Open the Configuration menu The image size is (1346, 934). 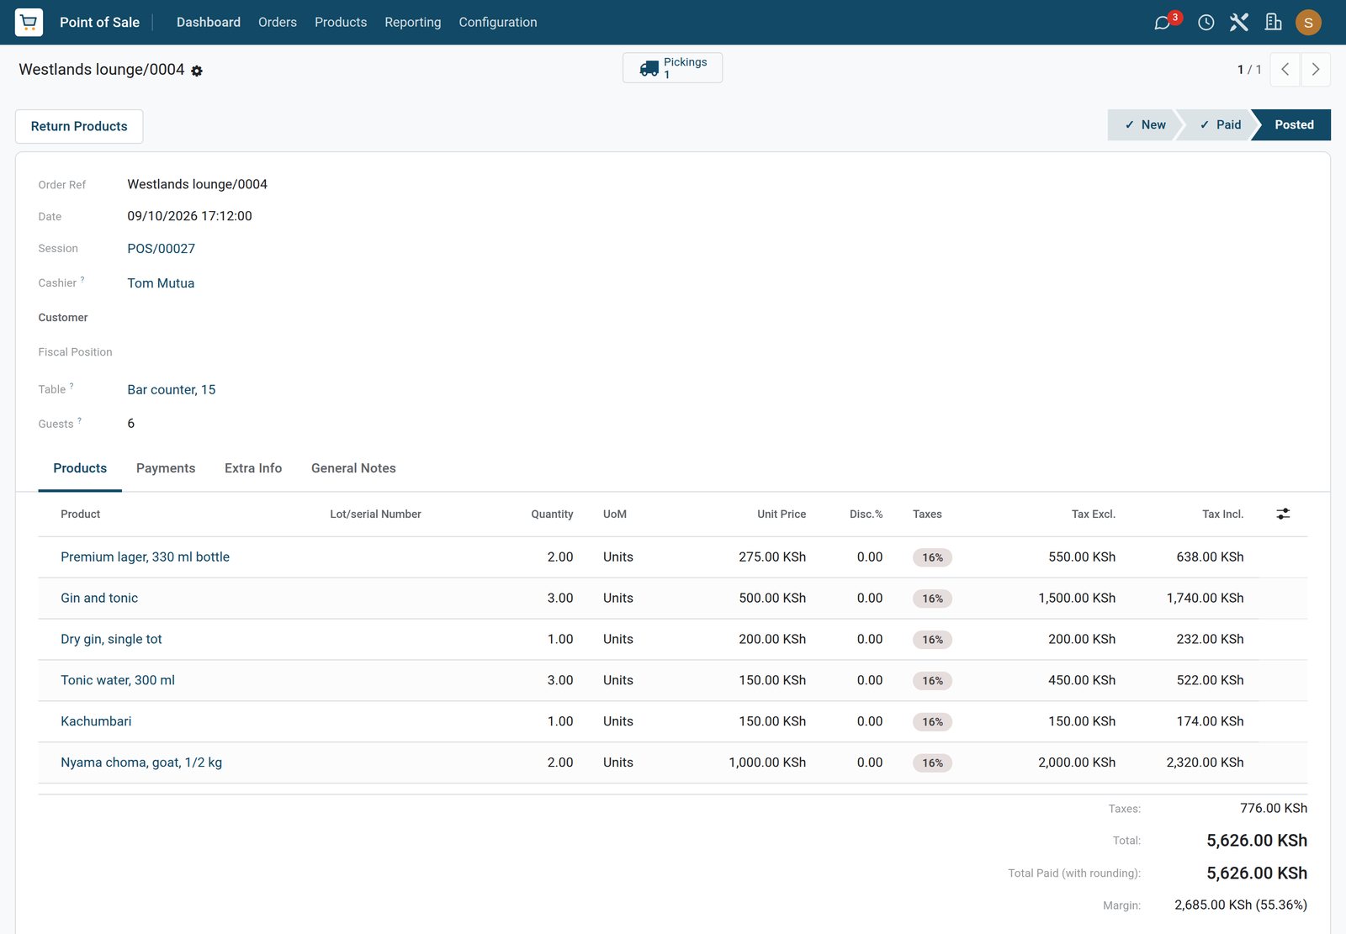[x=498, y=22]
